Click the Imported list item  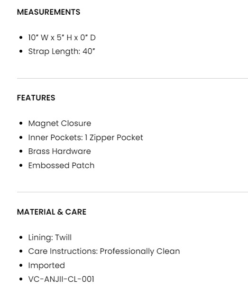click(x=46, y=265)
